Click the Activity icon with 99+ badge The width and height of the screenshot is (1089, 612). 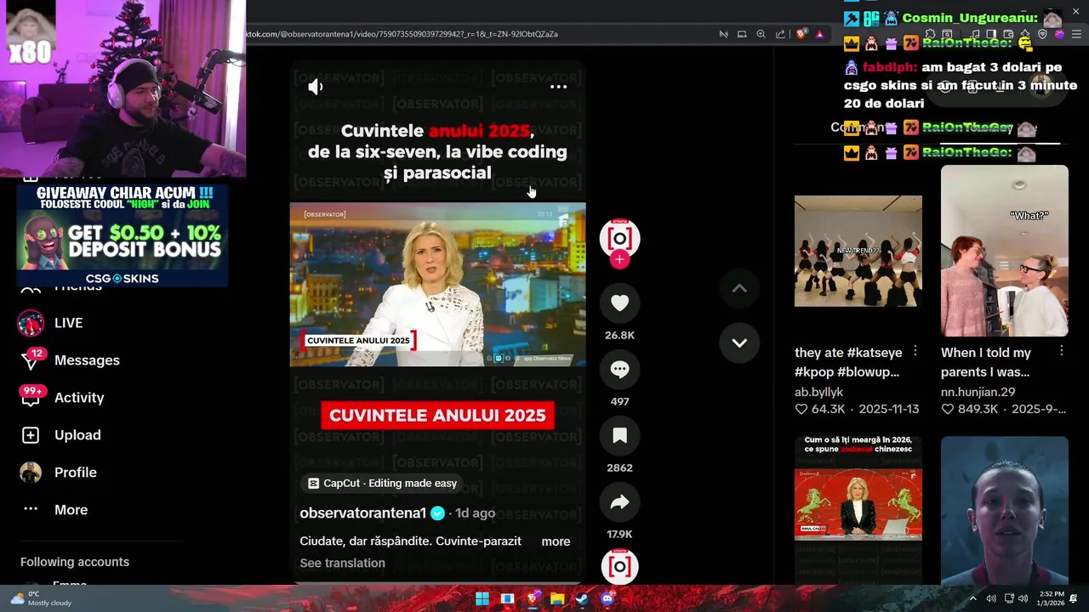click(x=31, y=396)
